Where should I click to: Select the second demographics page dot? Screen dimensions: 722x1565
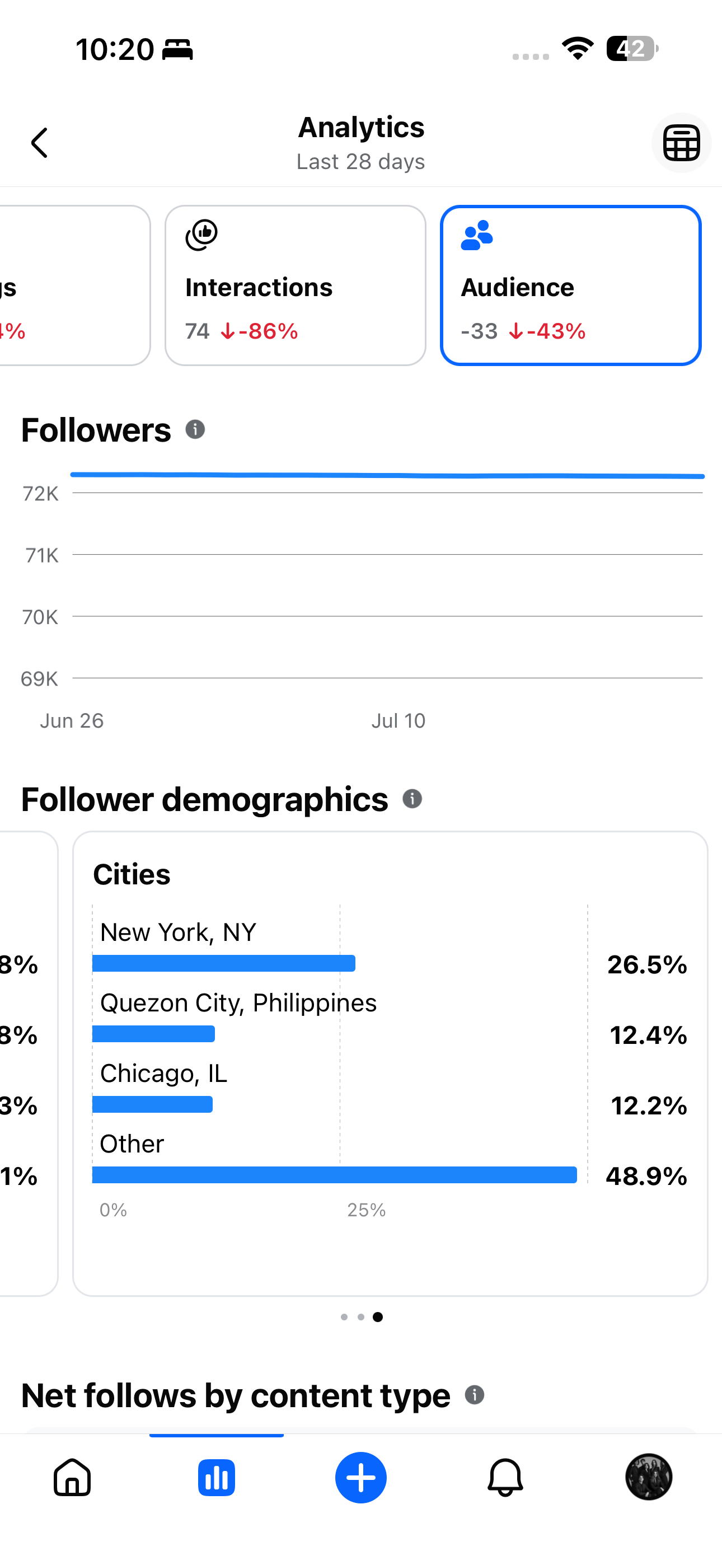(x=361, y=1316)
